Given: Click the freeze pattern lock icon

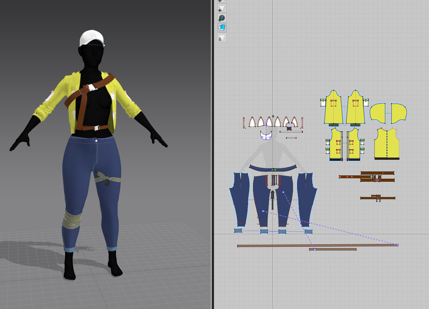Looking at the screenshot, I should click(x=222, y=38).
